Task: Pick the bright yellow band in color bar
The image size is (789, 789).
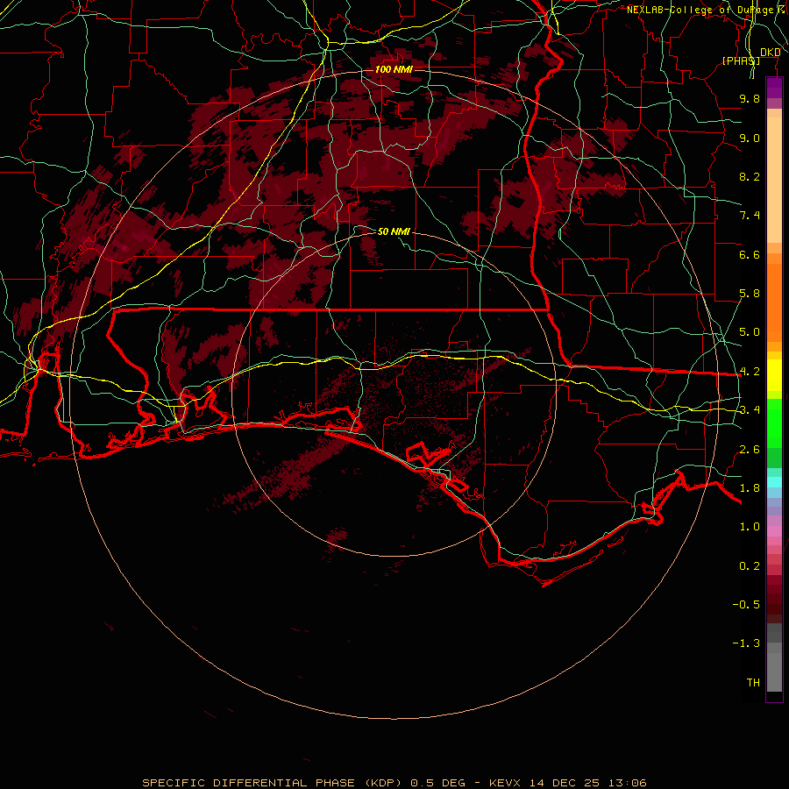Action: [774, 375]
